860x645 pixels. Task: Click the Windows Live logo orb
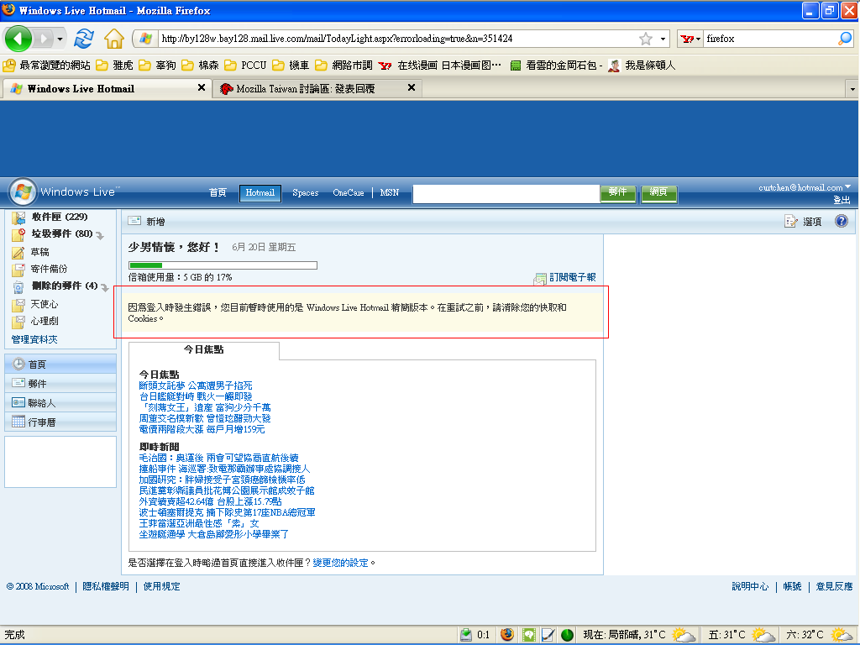23,192
